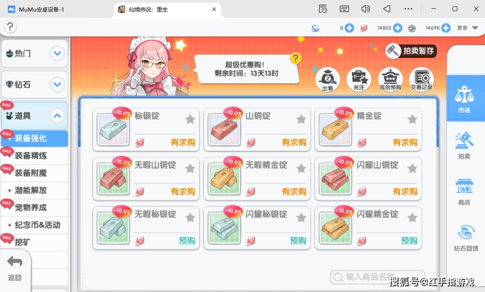Viewport: 485px width, 292px height.
Task: Open the 关注 followed items icon
Action: tap(359, 79)
